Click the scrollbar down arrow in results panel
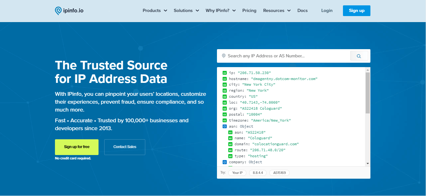 [x=368, y=164]
